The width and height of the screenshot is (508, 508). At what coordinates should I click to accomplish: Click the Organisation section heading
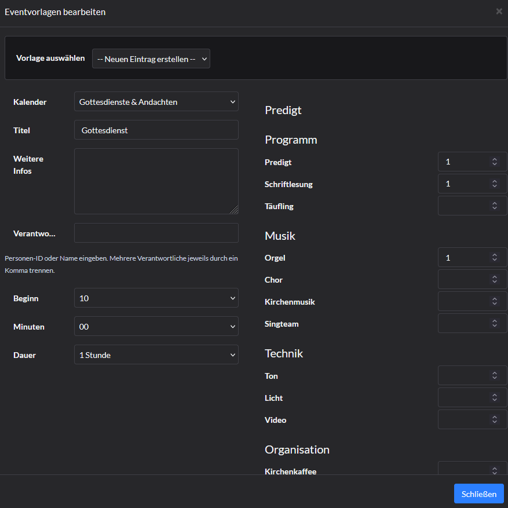pos(297,449)
